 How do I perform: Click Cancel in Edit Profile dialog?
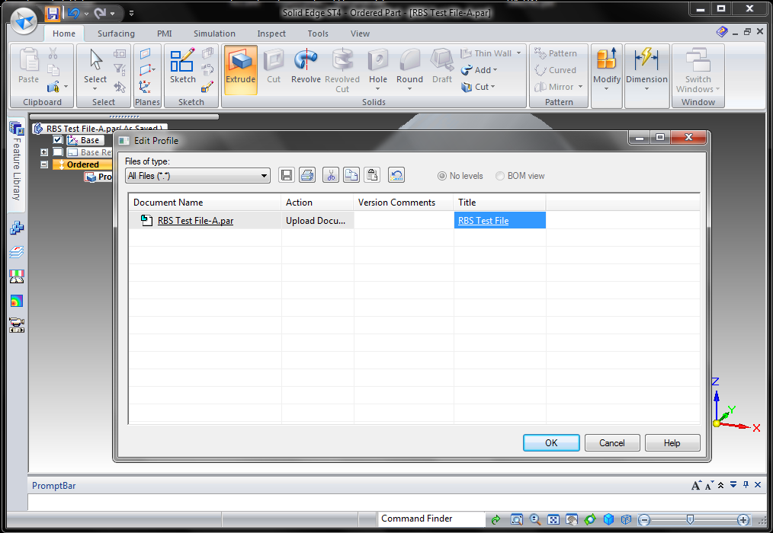[x=612, y=443]
